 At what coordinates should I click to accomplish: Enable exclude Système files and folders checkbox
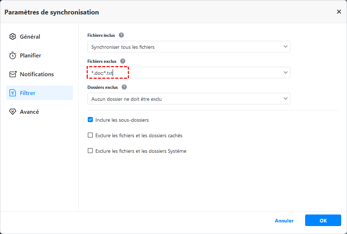tap(90, 151)
